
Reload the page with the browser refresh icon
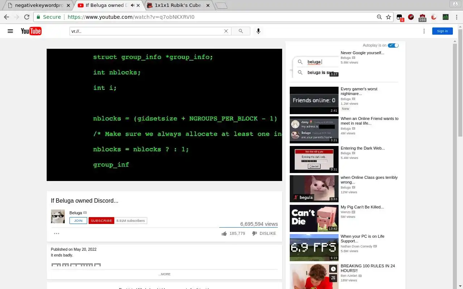(27, 17)
